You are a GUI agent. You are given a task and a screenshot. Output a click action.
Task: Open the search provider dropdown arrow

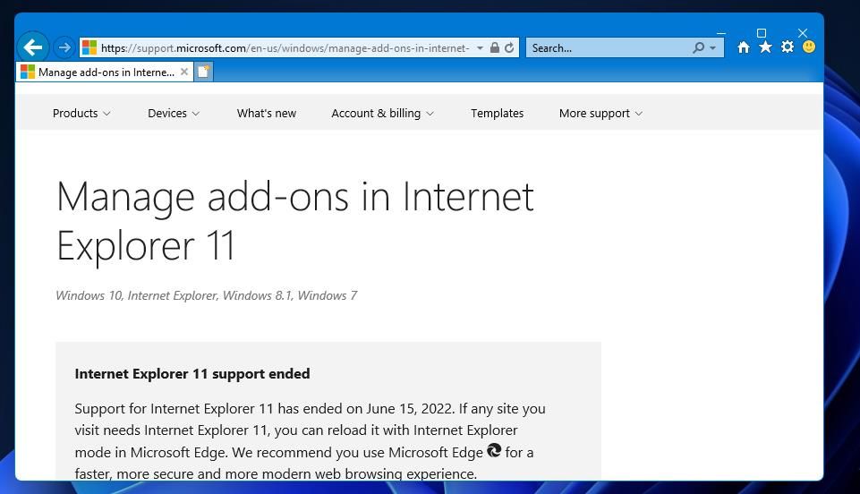pyautogui.click(x=712, y=48)
